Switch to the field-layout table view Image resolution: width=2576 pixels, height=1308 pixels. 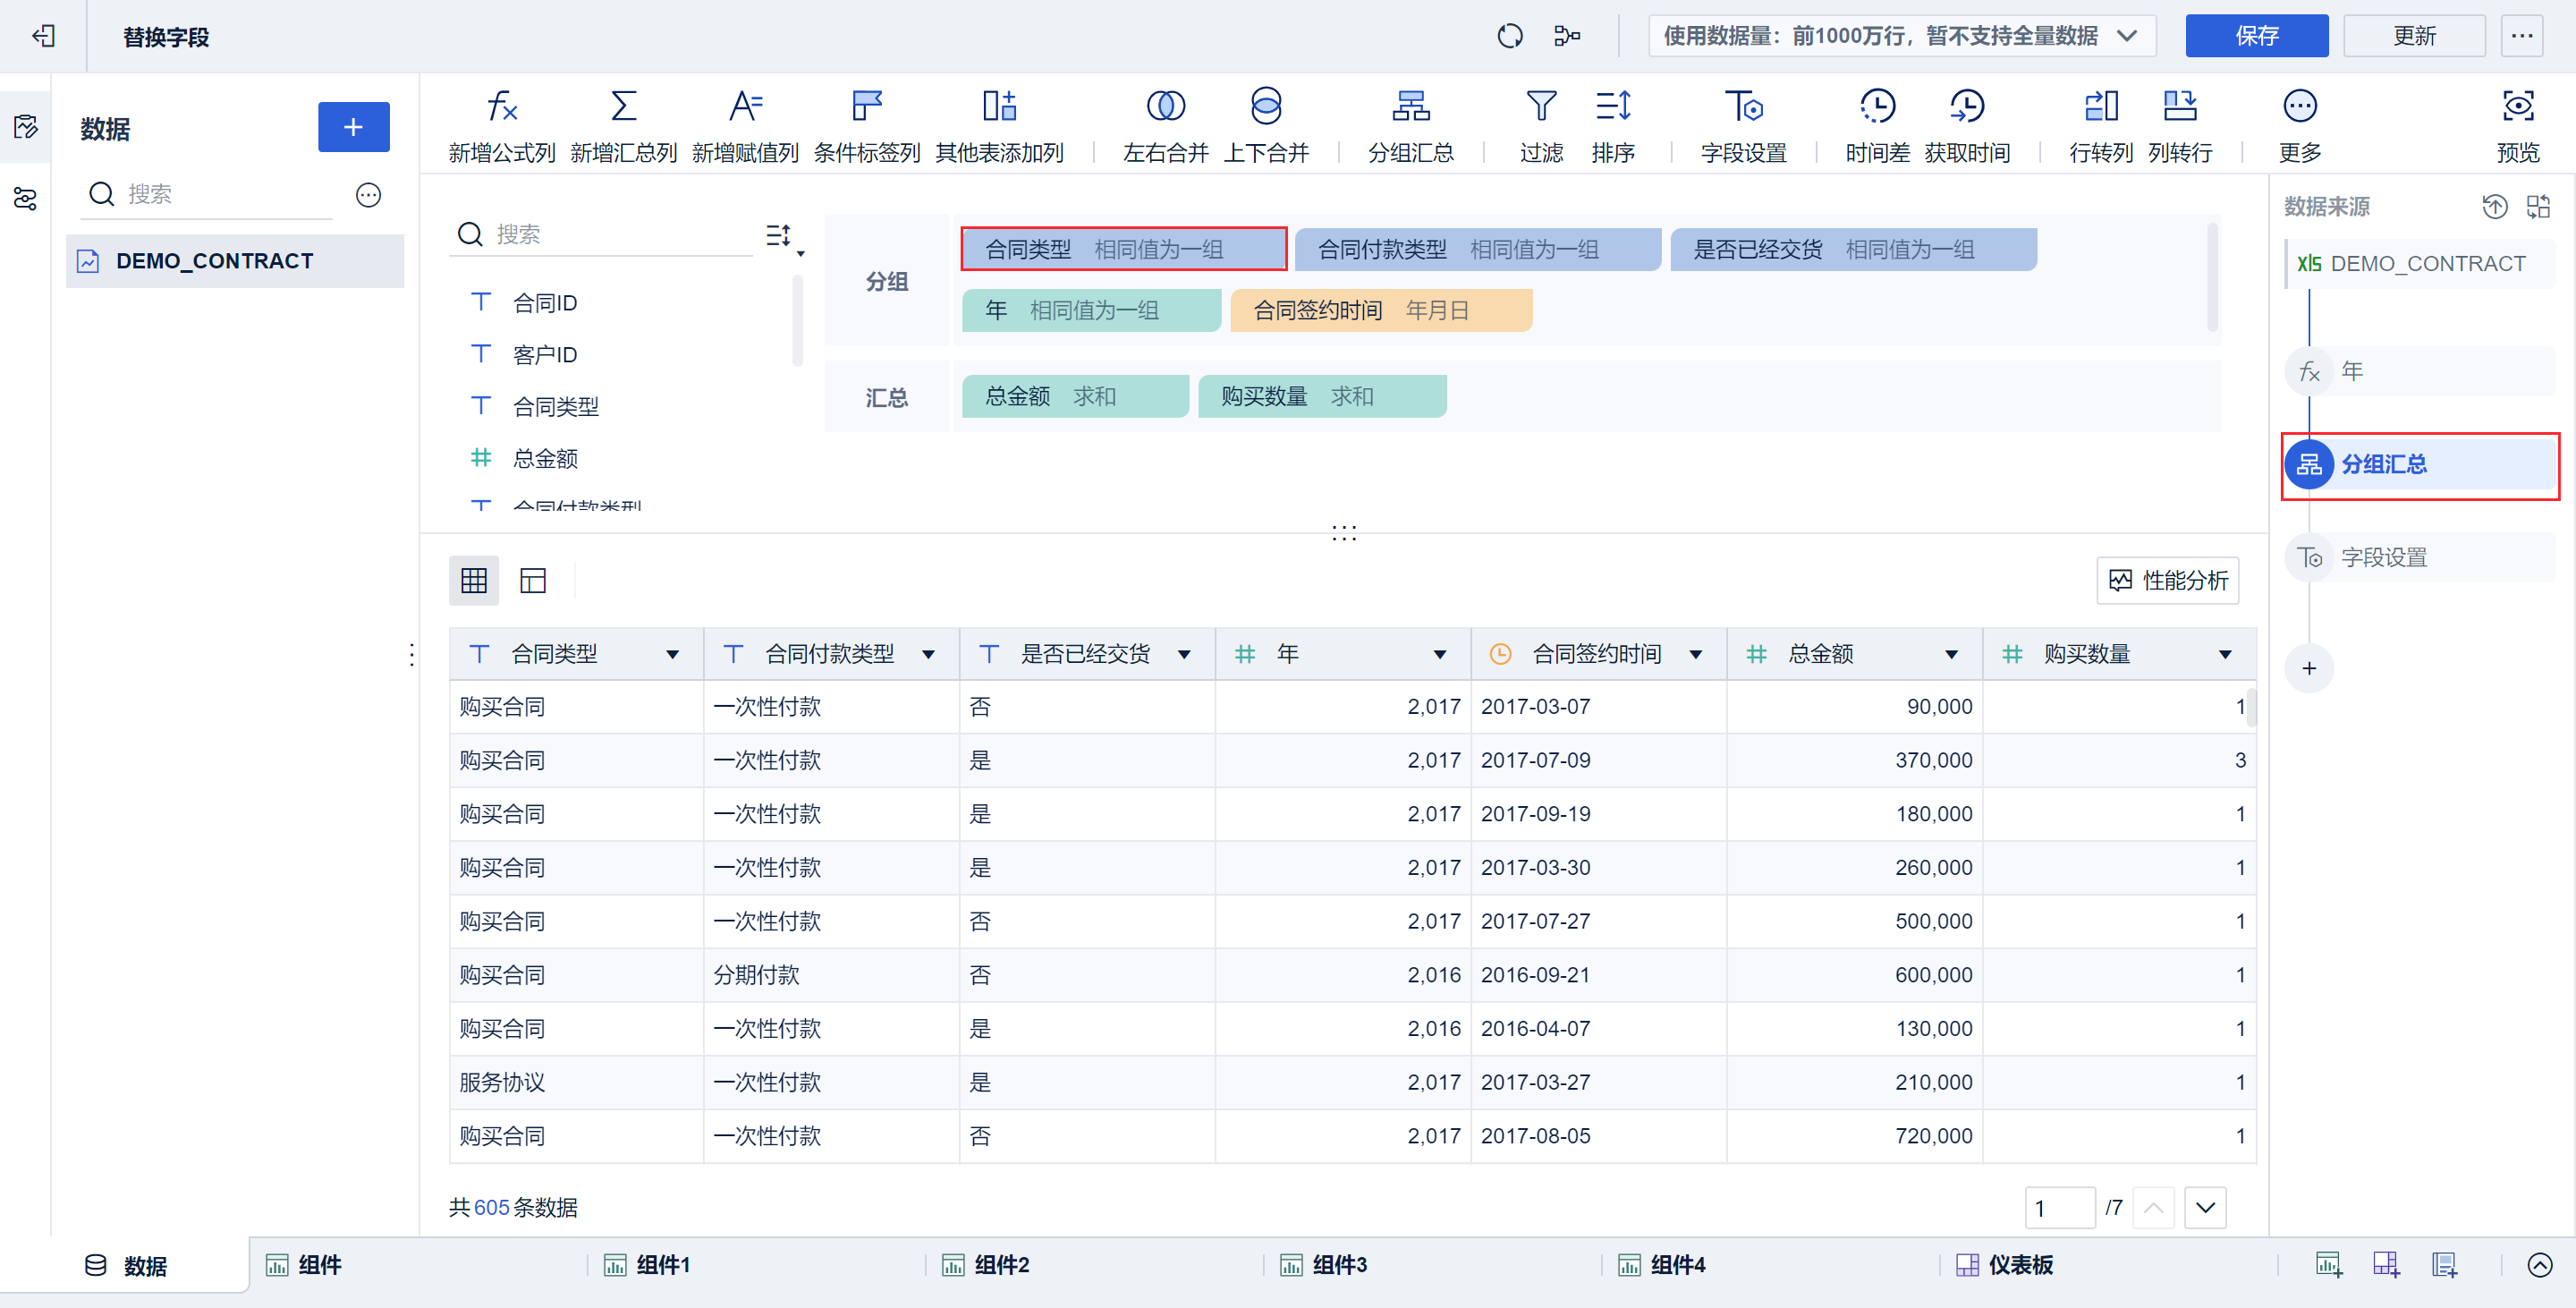pos(533,580)
